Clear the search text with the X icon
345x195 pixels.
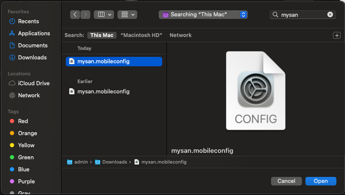330,15
